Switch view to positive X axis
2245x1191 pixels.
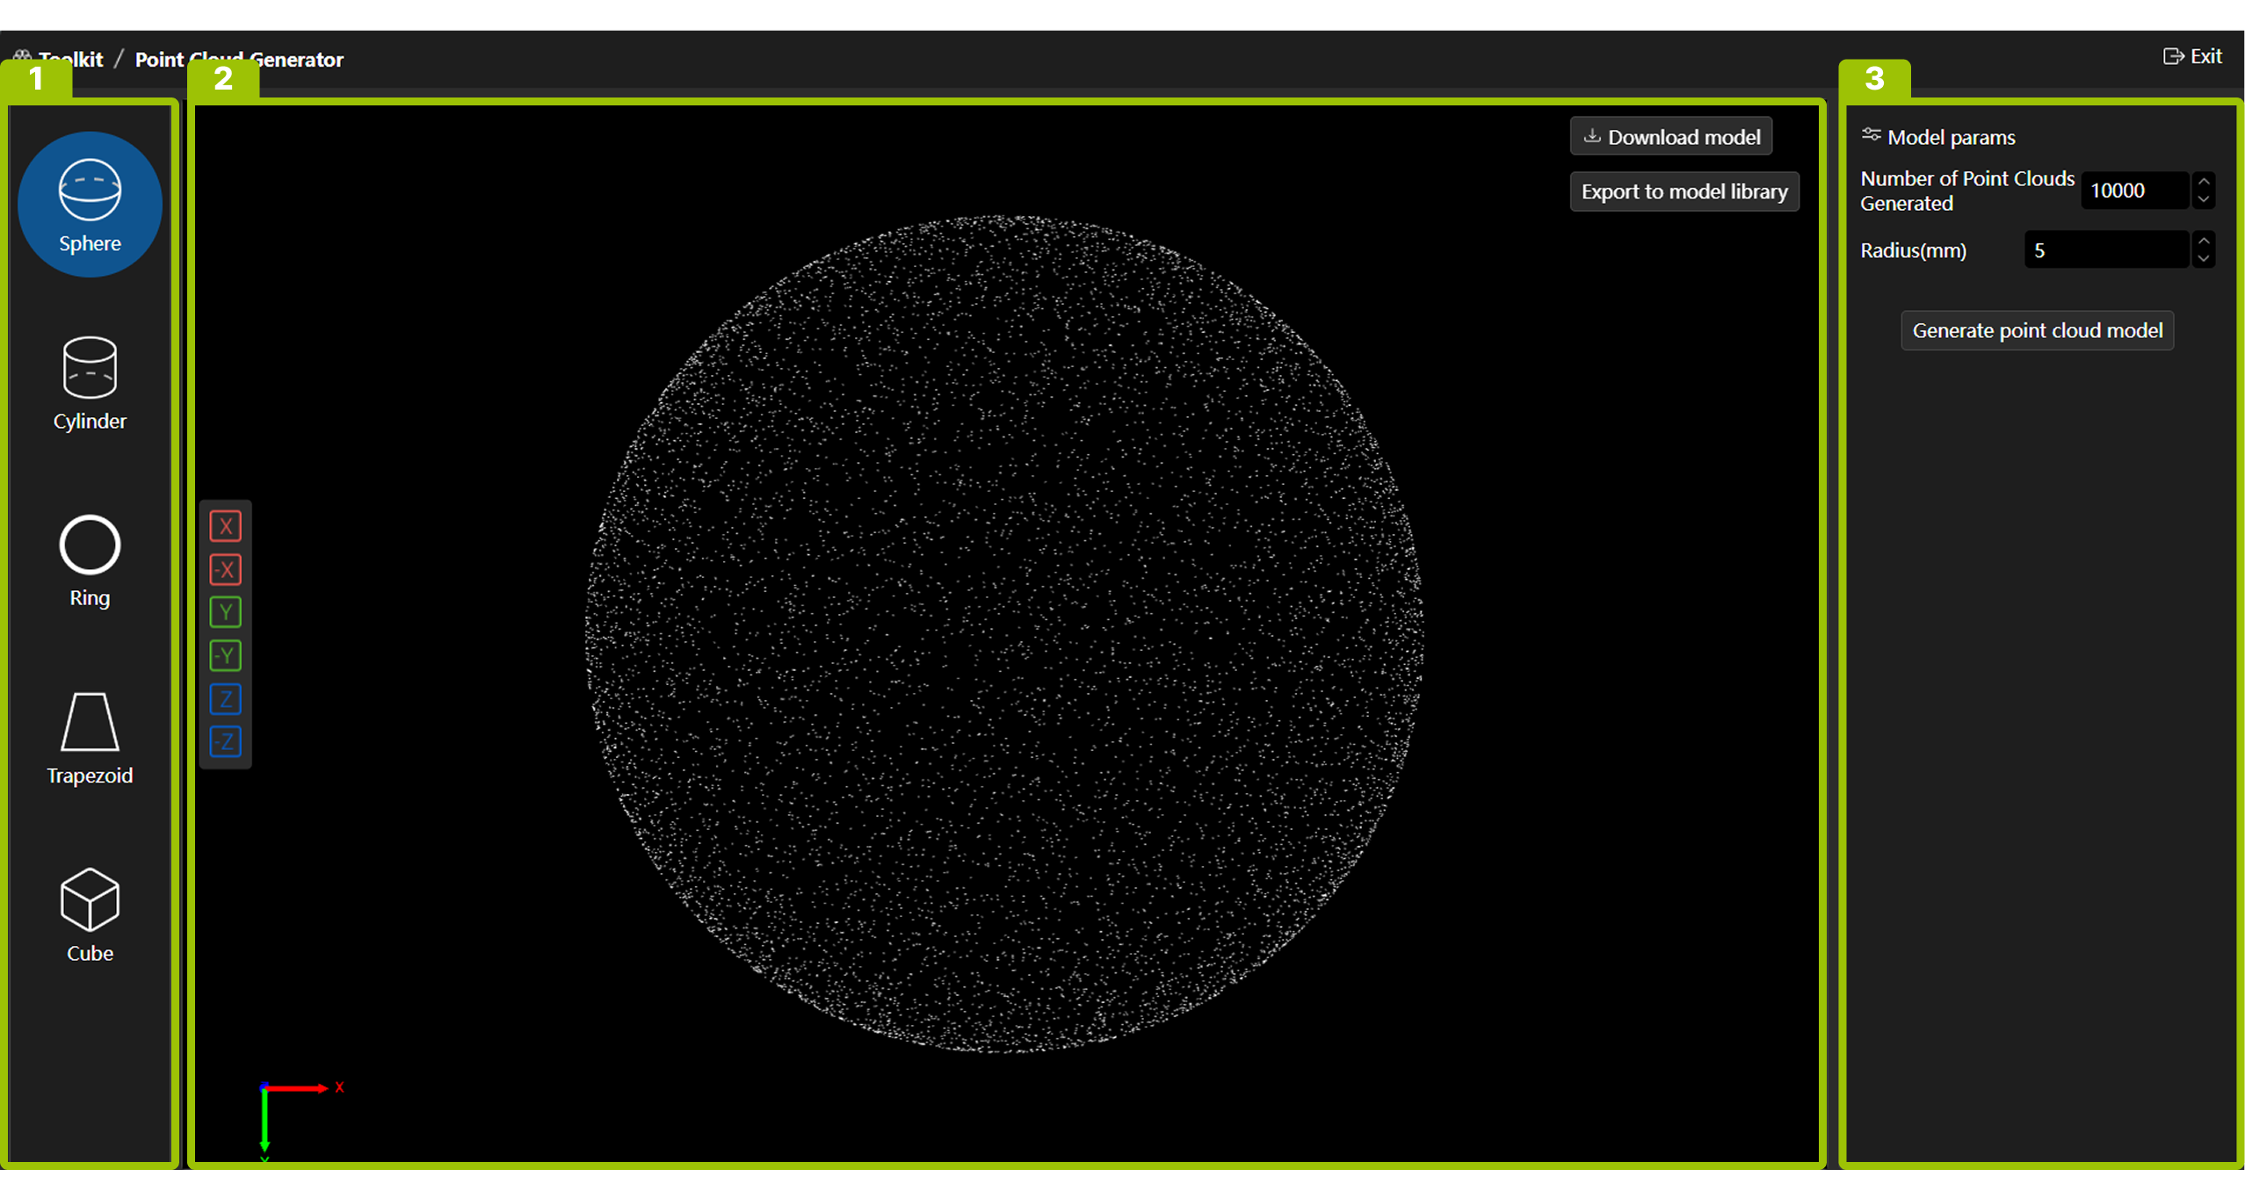pos(226,526)
